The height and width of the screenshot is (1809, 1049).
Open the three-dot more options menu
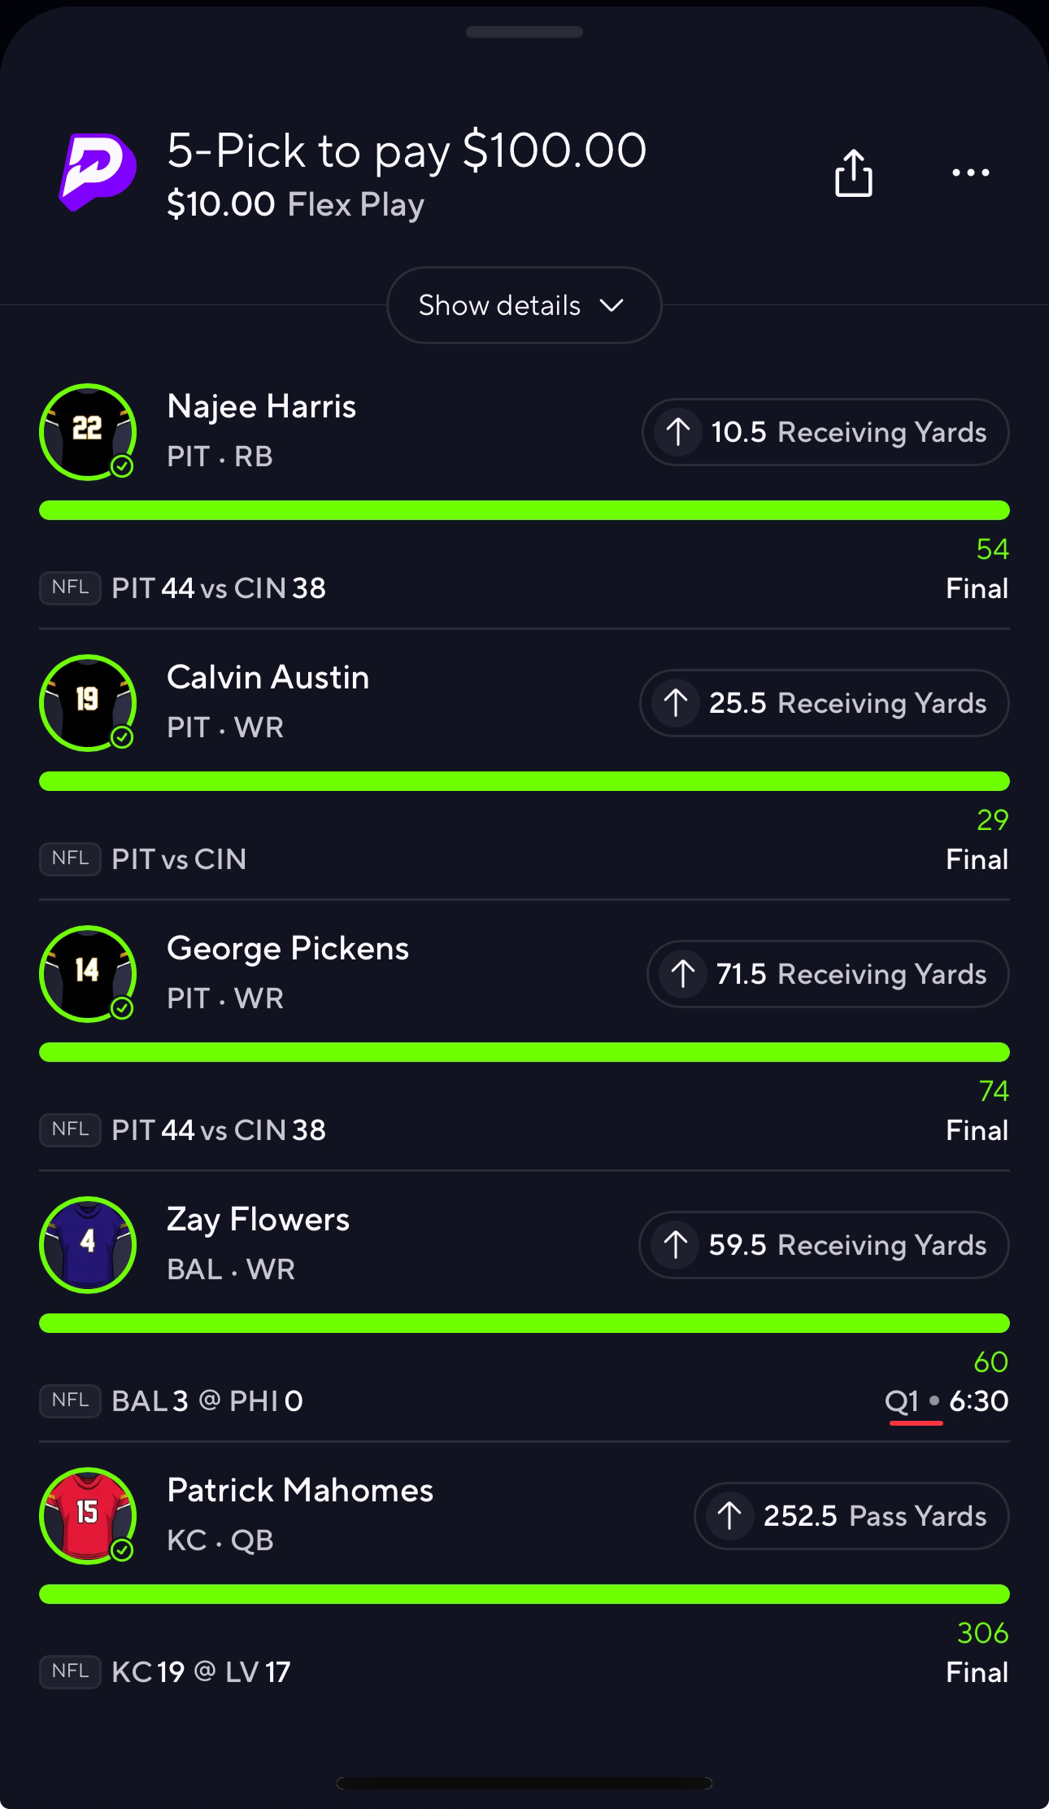[x=970, y=173]
